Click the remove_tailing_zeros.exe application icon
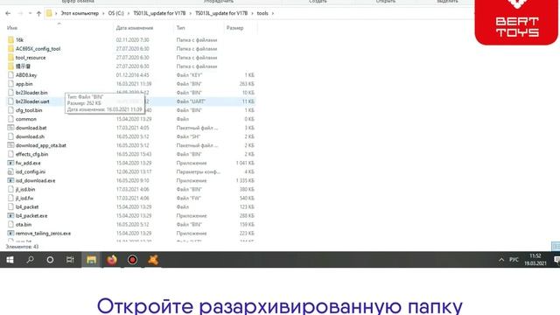Viewport: 560px width, 315px height. coord(10,234)
